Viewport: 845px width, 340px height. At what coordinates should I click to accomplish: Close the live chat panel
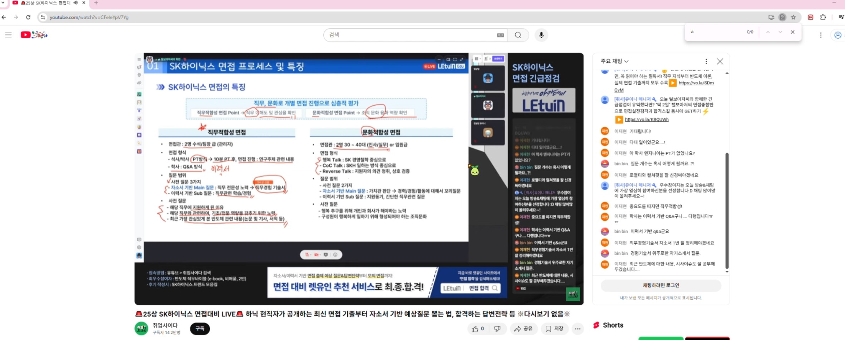720,61
